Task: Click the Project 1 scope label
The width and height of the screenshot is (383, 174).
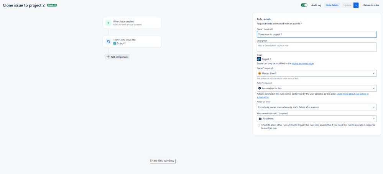Action: pyautogui.click(x=266, y=59)
